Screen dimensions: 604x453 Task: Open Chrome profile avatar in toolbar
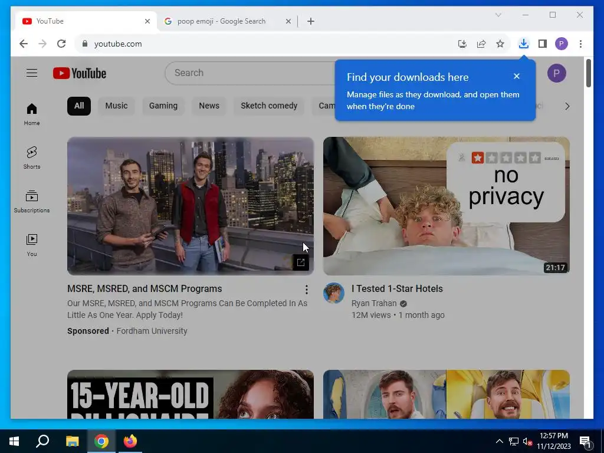click(x=562, y=44)
